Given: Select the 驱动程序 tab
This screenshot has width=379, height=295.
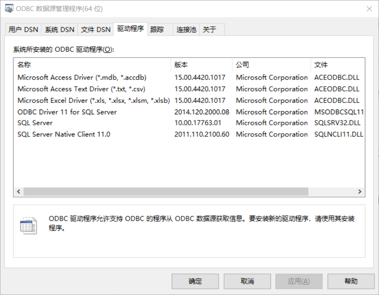Looking at the screenshot, I should tap(130, 29).
